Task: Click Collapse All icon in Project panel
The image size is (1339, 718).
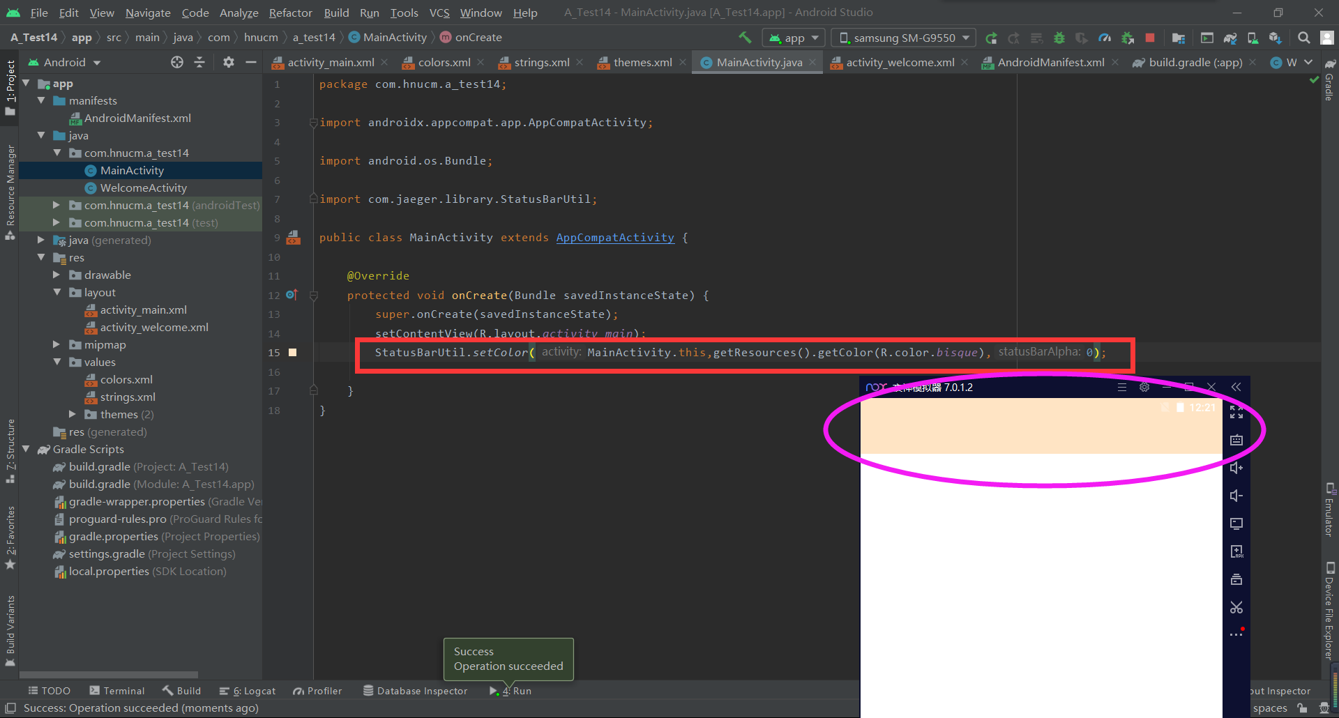Action: (x=199, y=62)
